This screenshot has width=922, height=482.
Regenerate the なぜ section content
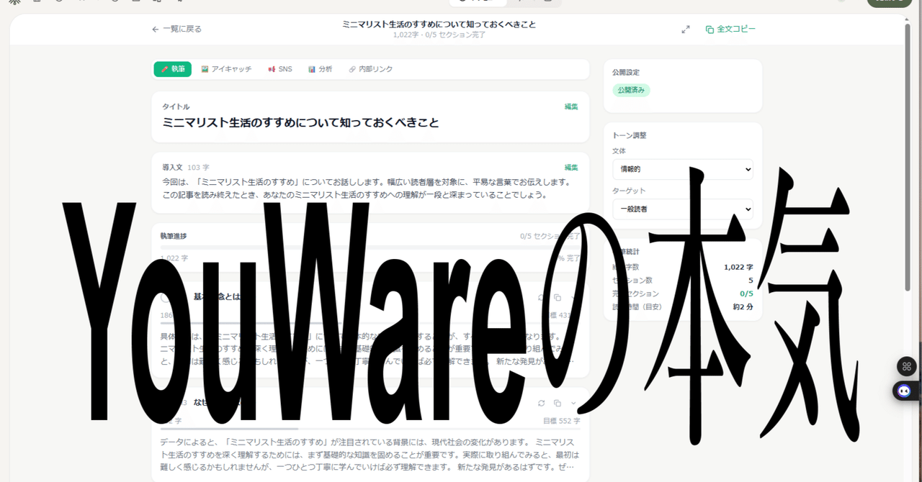point(542,403)
